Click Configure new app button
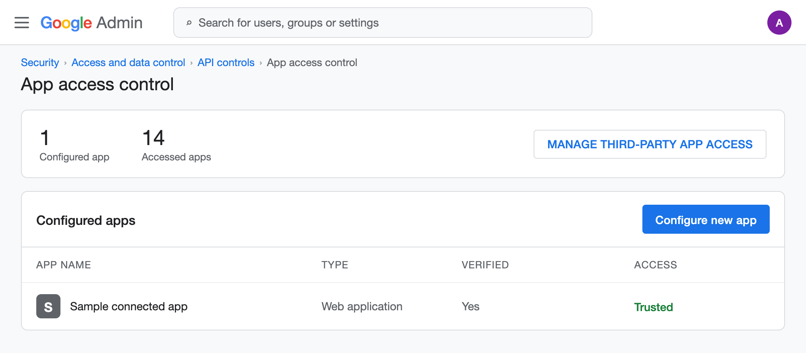This screenshot has height=353, width=806. click(x=706, y=219)
